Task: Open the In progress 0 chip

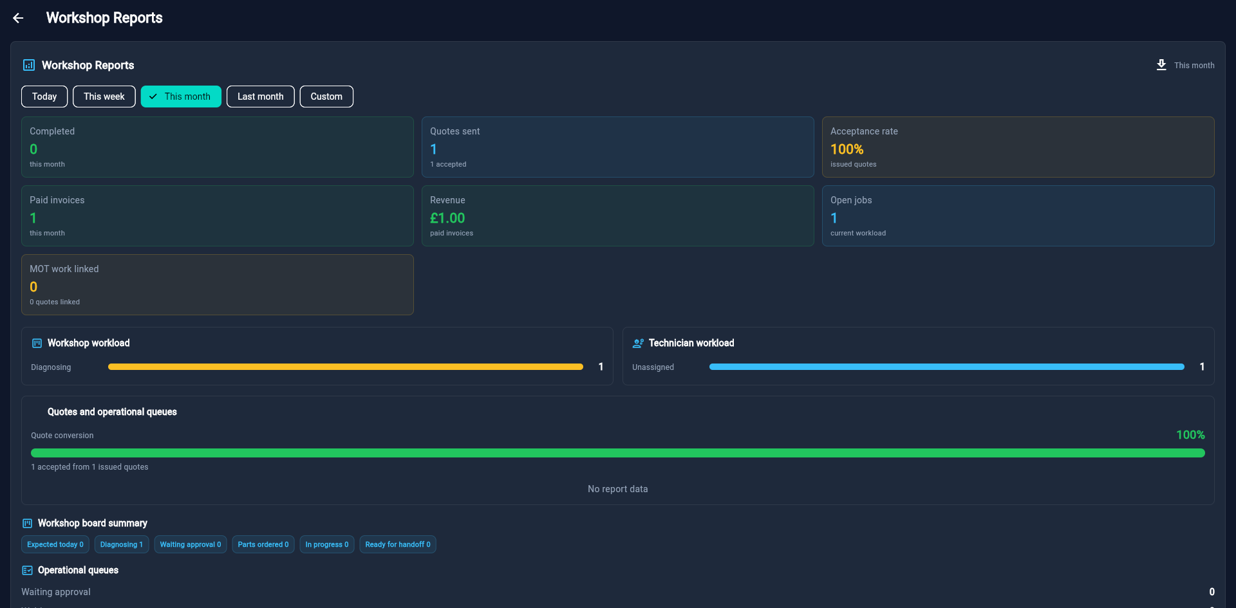Action: point(327,544)
